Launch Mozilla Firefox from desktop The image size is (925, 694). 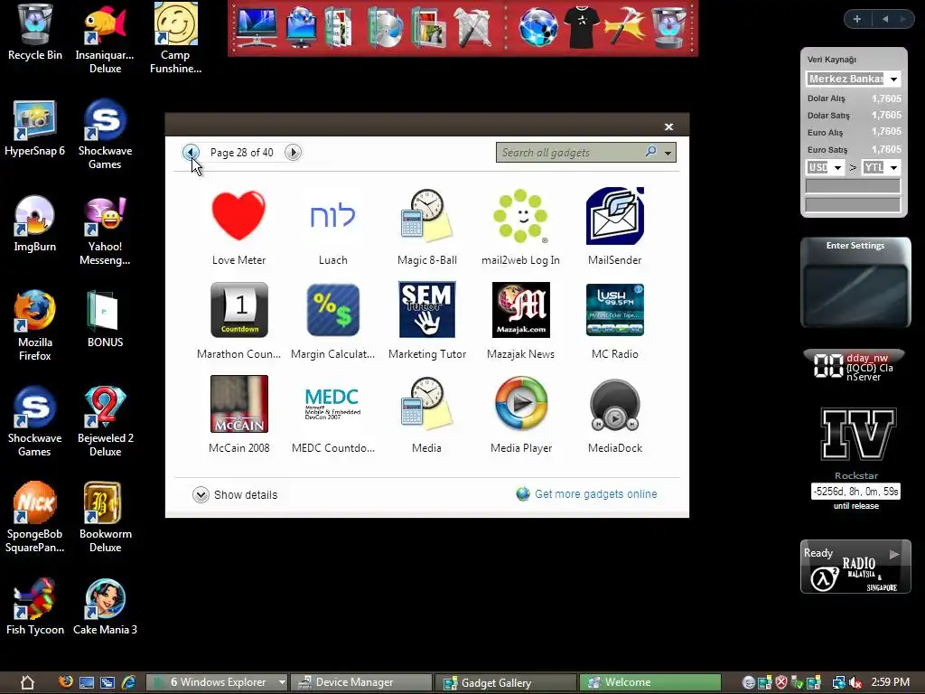35,325
